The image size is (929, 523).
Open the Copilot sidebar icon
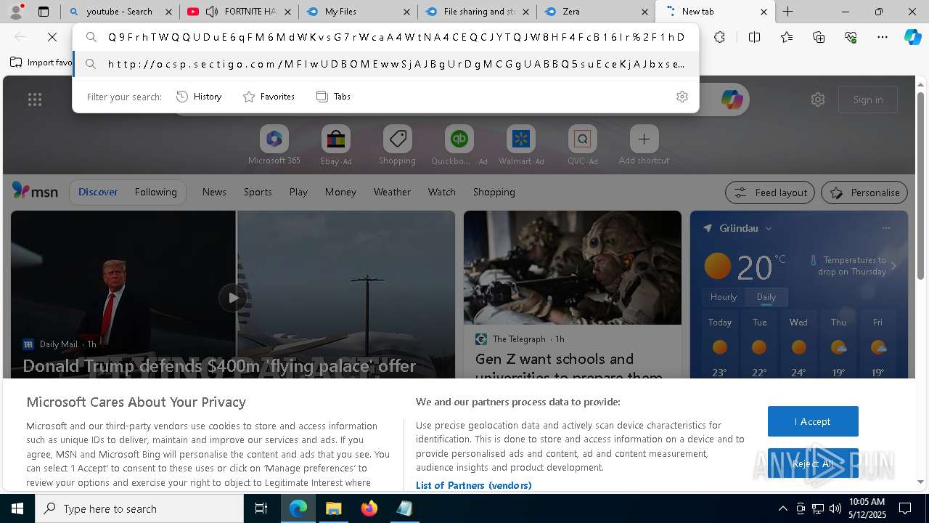(x=912, y=37)
